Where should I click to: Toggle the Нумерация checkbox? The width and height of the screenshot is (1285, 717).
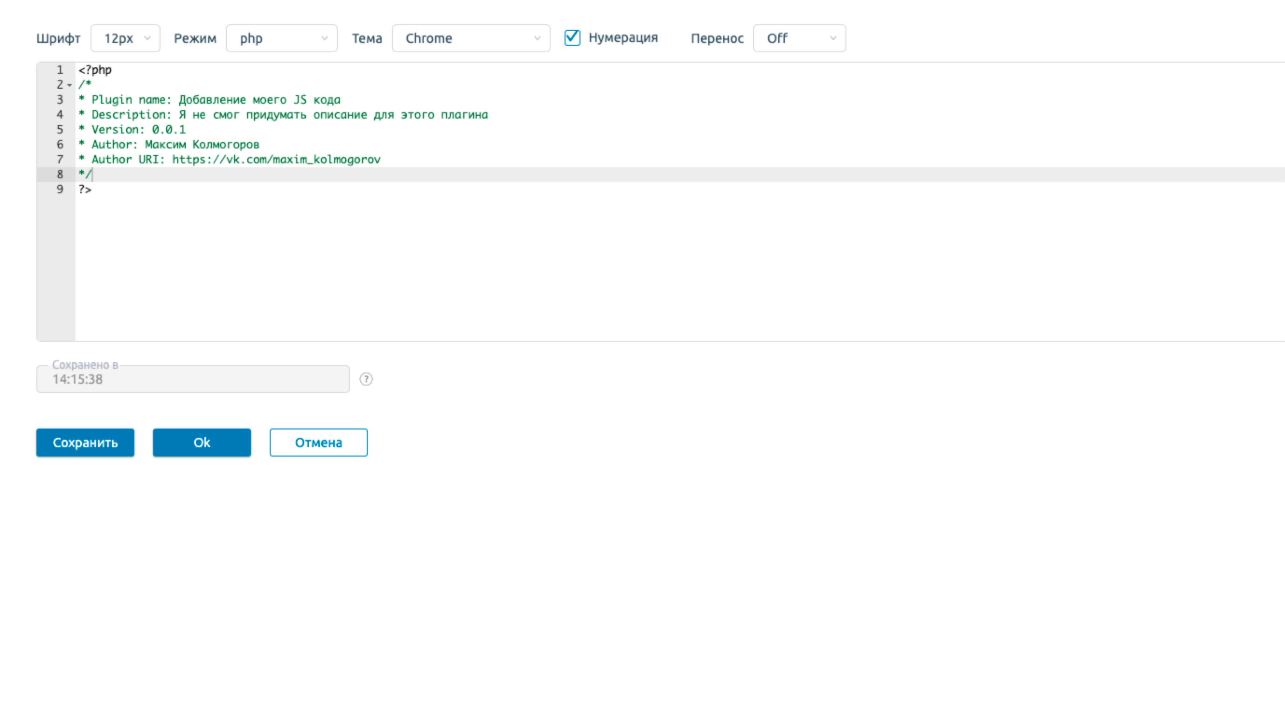572,38
